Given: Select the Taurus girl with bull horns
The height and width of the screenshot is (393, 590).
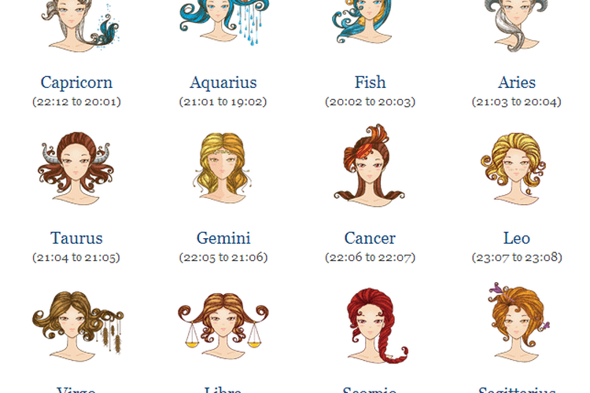Looking at the screenshot, I should tap(76, 168).
